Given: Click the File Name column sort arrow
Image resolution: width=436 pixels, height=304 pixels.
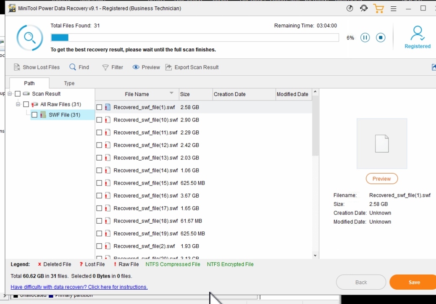Looking at the screenshot, I should [171, 93].
